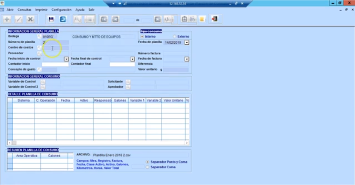Open the Imprimir menu

click(41, 10)
